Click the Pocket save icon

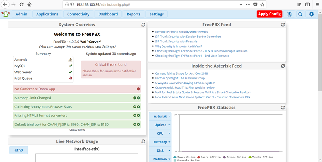click(255, 4)
